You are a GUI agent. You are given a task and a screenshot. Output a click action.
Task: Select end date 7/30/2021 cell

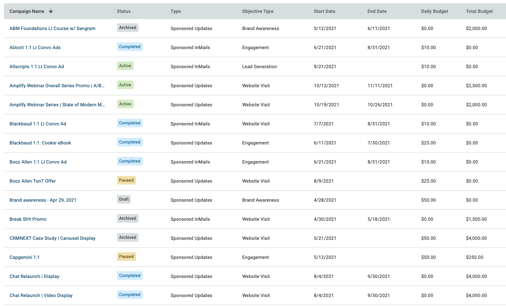coord(378,143)
